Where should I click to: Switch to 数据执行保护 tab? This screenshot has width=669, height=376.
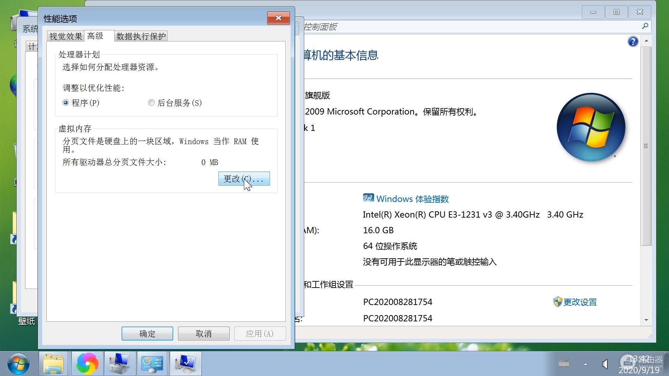click(x=141, y=36)
